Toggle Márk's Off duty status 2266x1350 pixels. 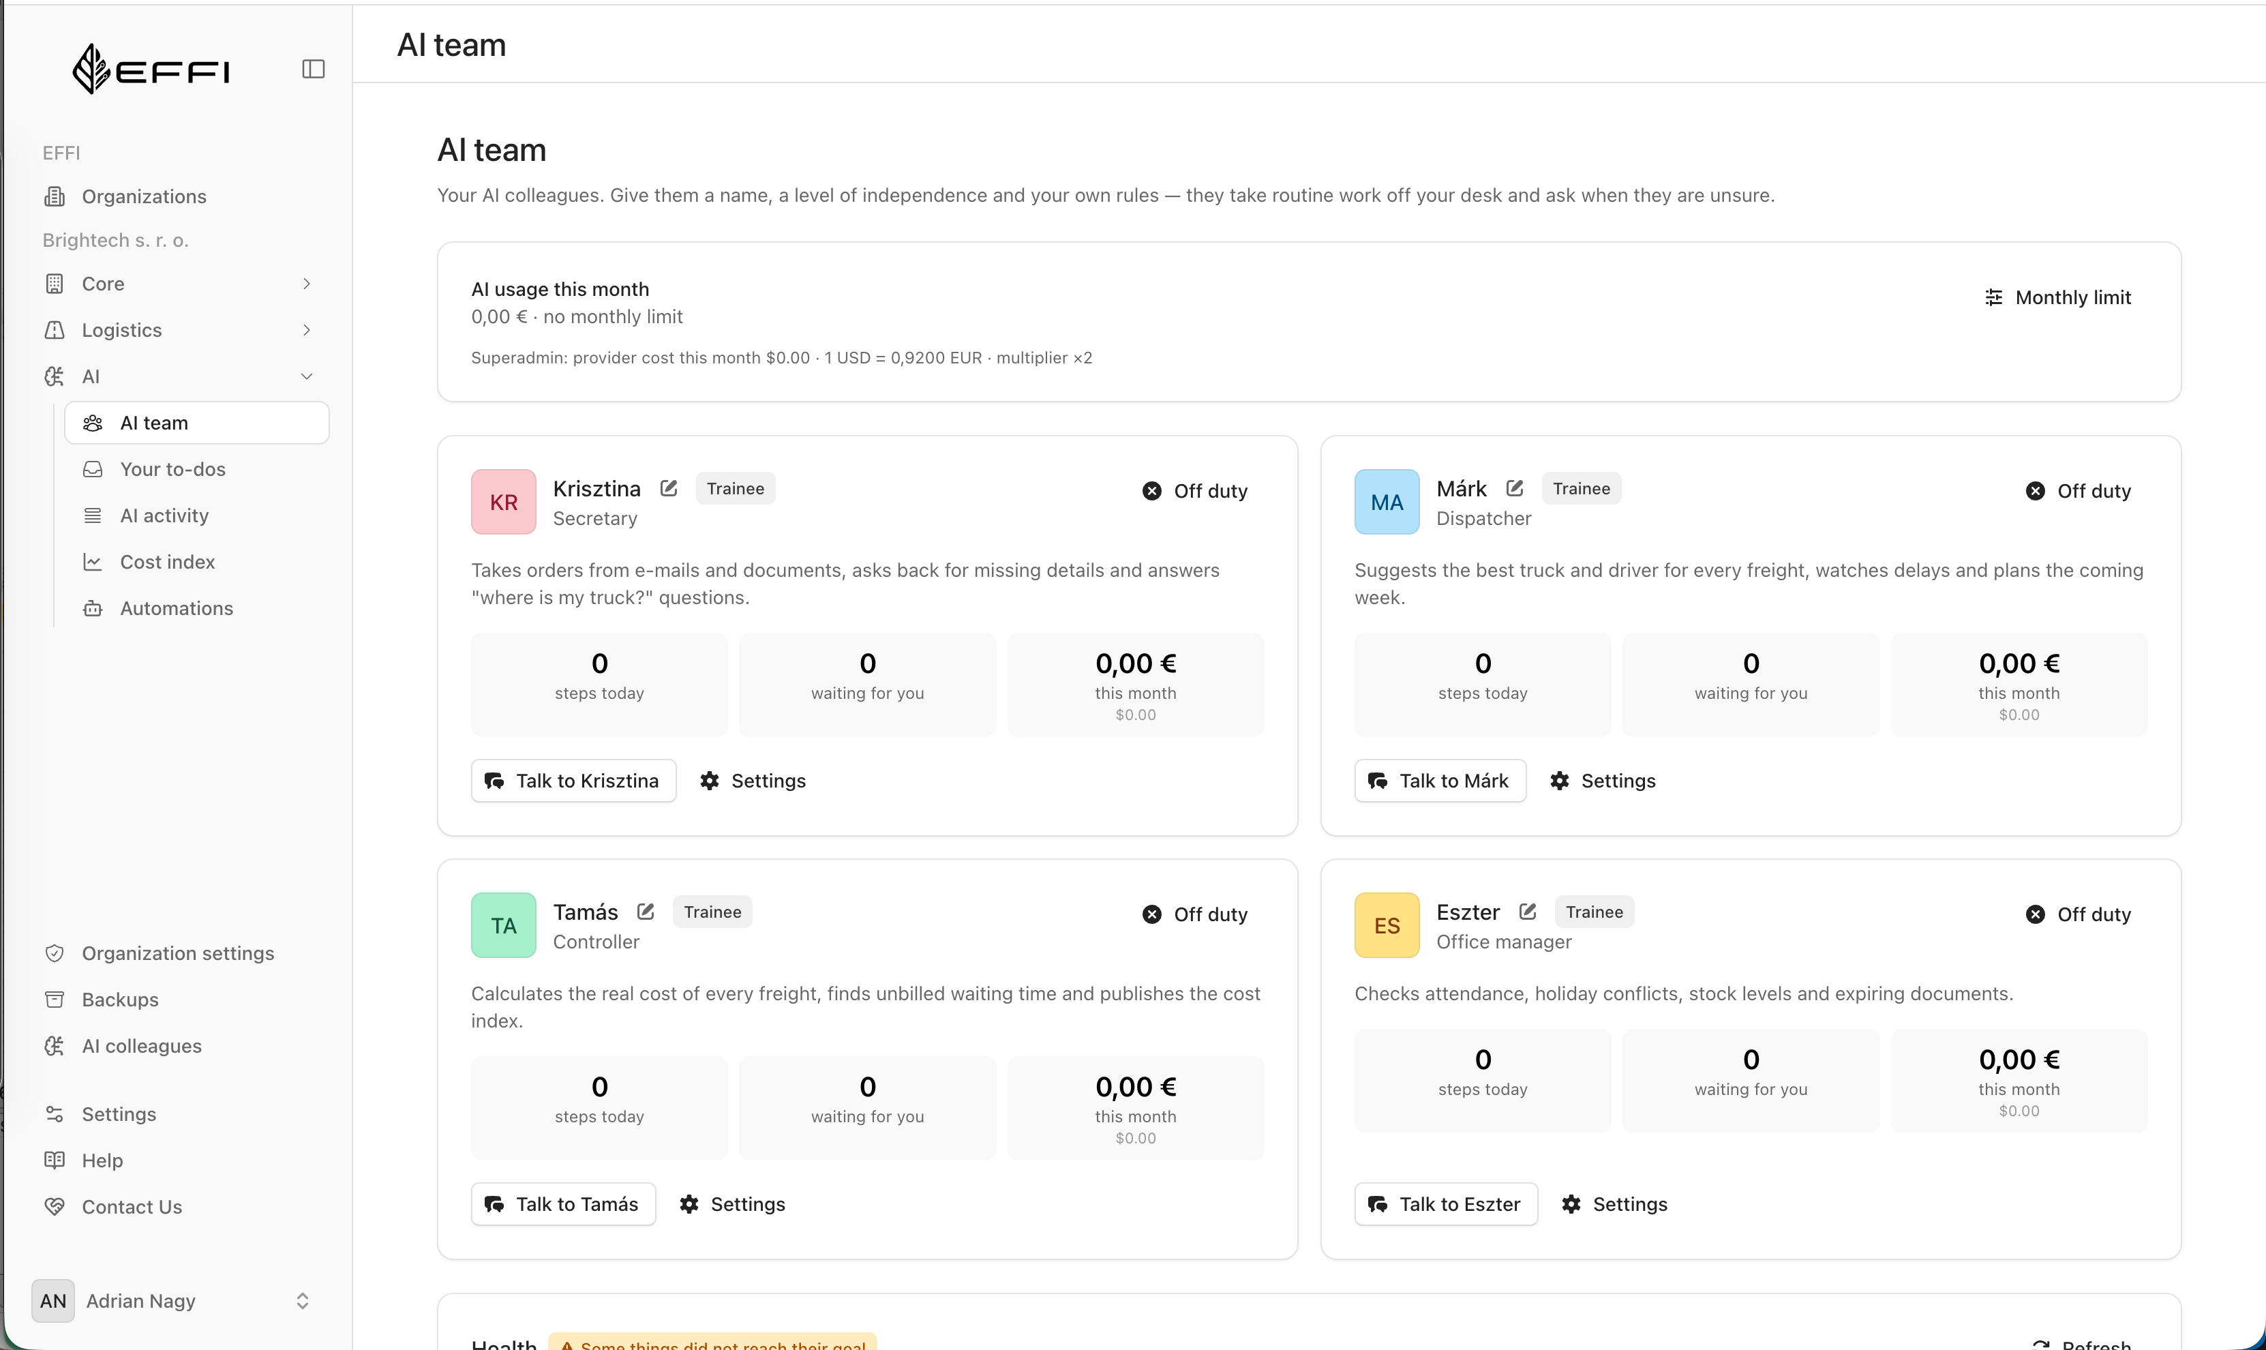coord(2079,491)
